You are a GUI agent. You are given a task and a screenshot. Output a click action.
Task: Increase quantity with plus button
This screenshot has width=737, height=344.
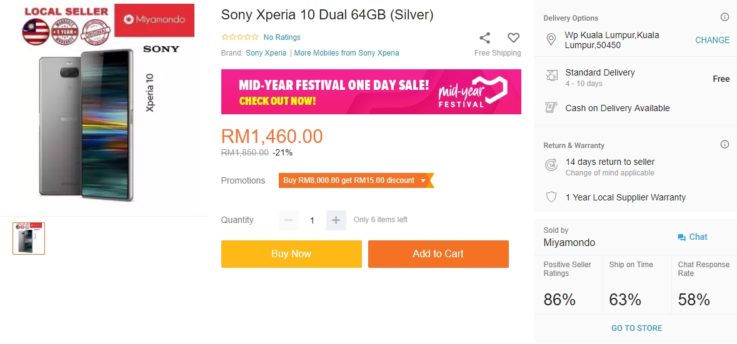[336, 220]
